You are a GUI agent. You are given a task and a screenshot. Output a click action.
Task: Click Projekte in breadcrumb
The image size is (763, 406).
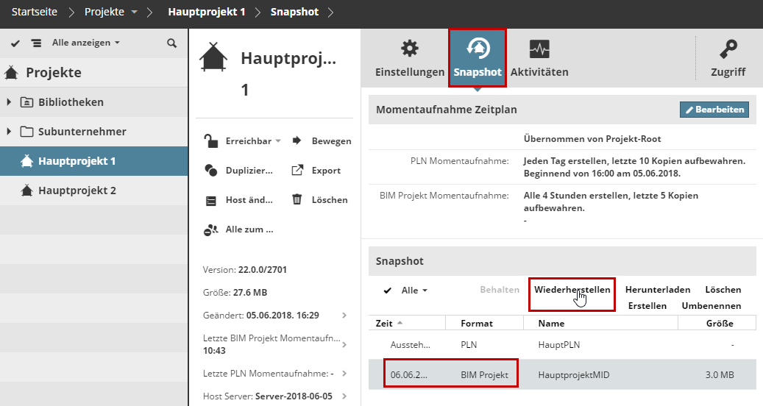[x=104, y=12]
